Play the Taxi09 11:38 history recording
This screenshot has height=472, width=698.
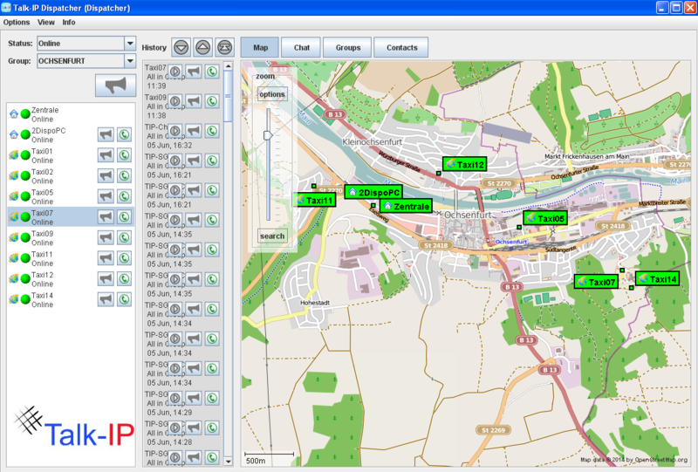pos(175,101)
